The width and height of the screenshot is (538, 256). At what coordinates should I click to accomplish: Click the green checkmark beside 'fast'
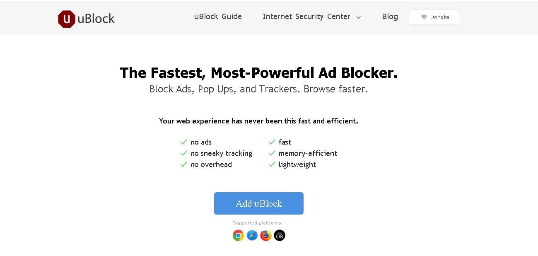[272, 142]
